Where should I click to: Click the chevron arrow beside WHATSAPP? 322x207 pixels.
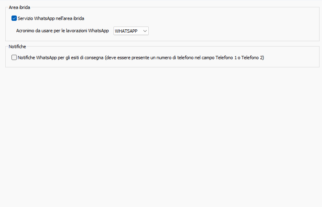[x=145, y=31]
